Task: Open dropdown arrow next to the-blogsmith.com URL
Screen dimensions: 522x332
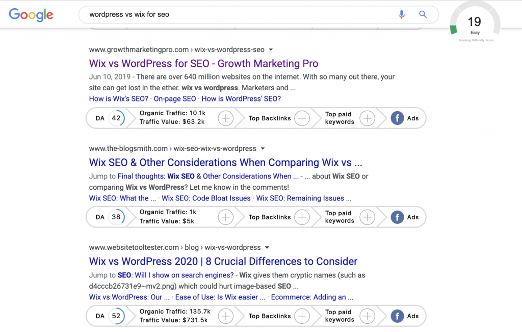Action: click(263, 148)
